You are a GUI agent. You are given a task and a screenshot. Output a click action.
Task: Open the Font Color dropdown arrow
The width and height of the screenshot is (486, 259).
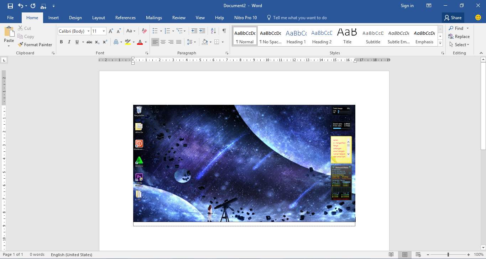pos(145,42)
